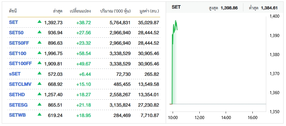Click the green up-arrow icon beside SET50
Viewport: 286px width, 126px height.
[x=40, y=32]
